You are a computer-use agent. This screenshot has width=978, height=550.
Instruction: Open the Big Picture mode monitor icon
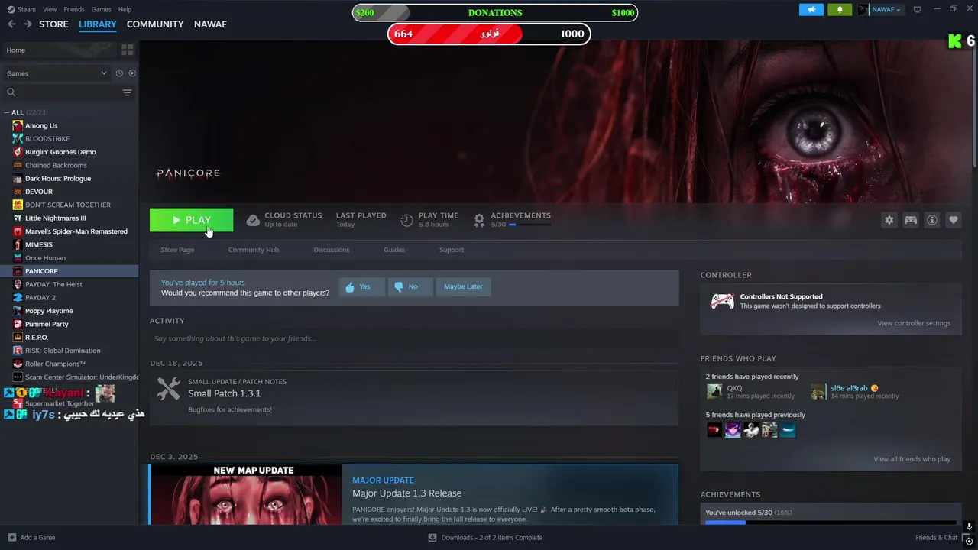[918, 9]
